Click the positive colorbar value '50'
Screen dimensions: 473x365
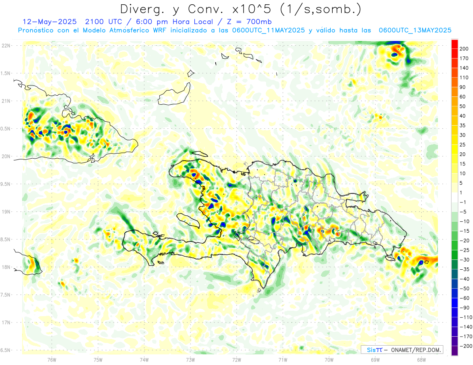tap(463, 106)
